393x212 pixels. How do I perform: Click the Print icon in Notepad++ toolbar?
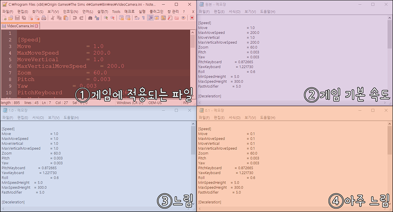click(43, 18)
